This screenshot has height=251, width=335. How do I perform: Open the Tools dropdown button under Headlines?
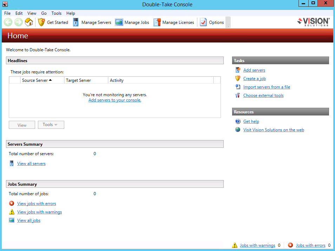click(51, 125)
